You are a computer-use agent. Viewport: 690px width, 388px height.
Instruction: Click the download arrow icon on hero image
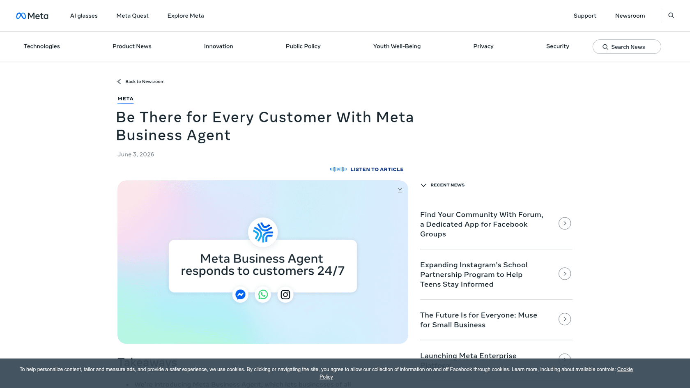(400, 190)
